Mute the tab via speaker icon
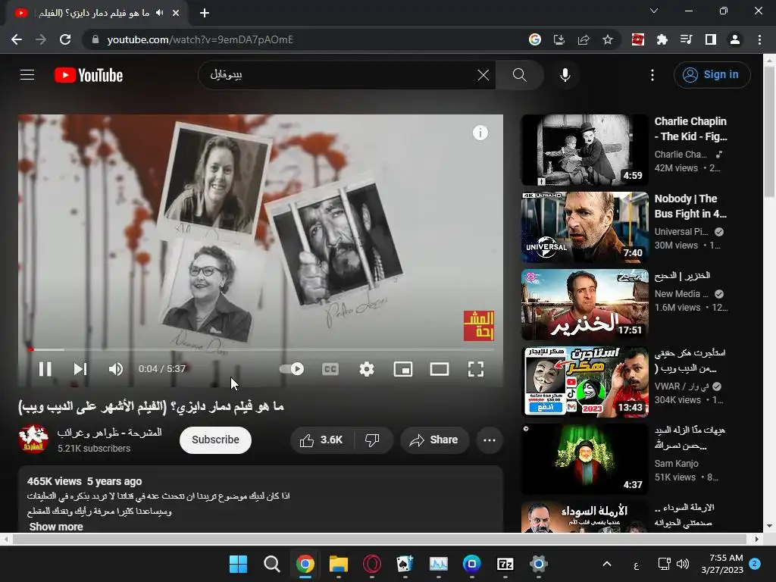Viewport: 776px width, 582px height. coord(159,13)
